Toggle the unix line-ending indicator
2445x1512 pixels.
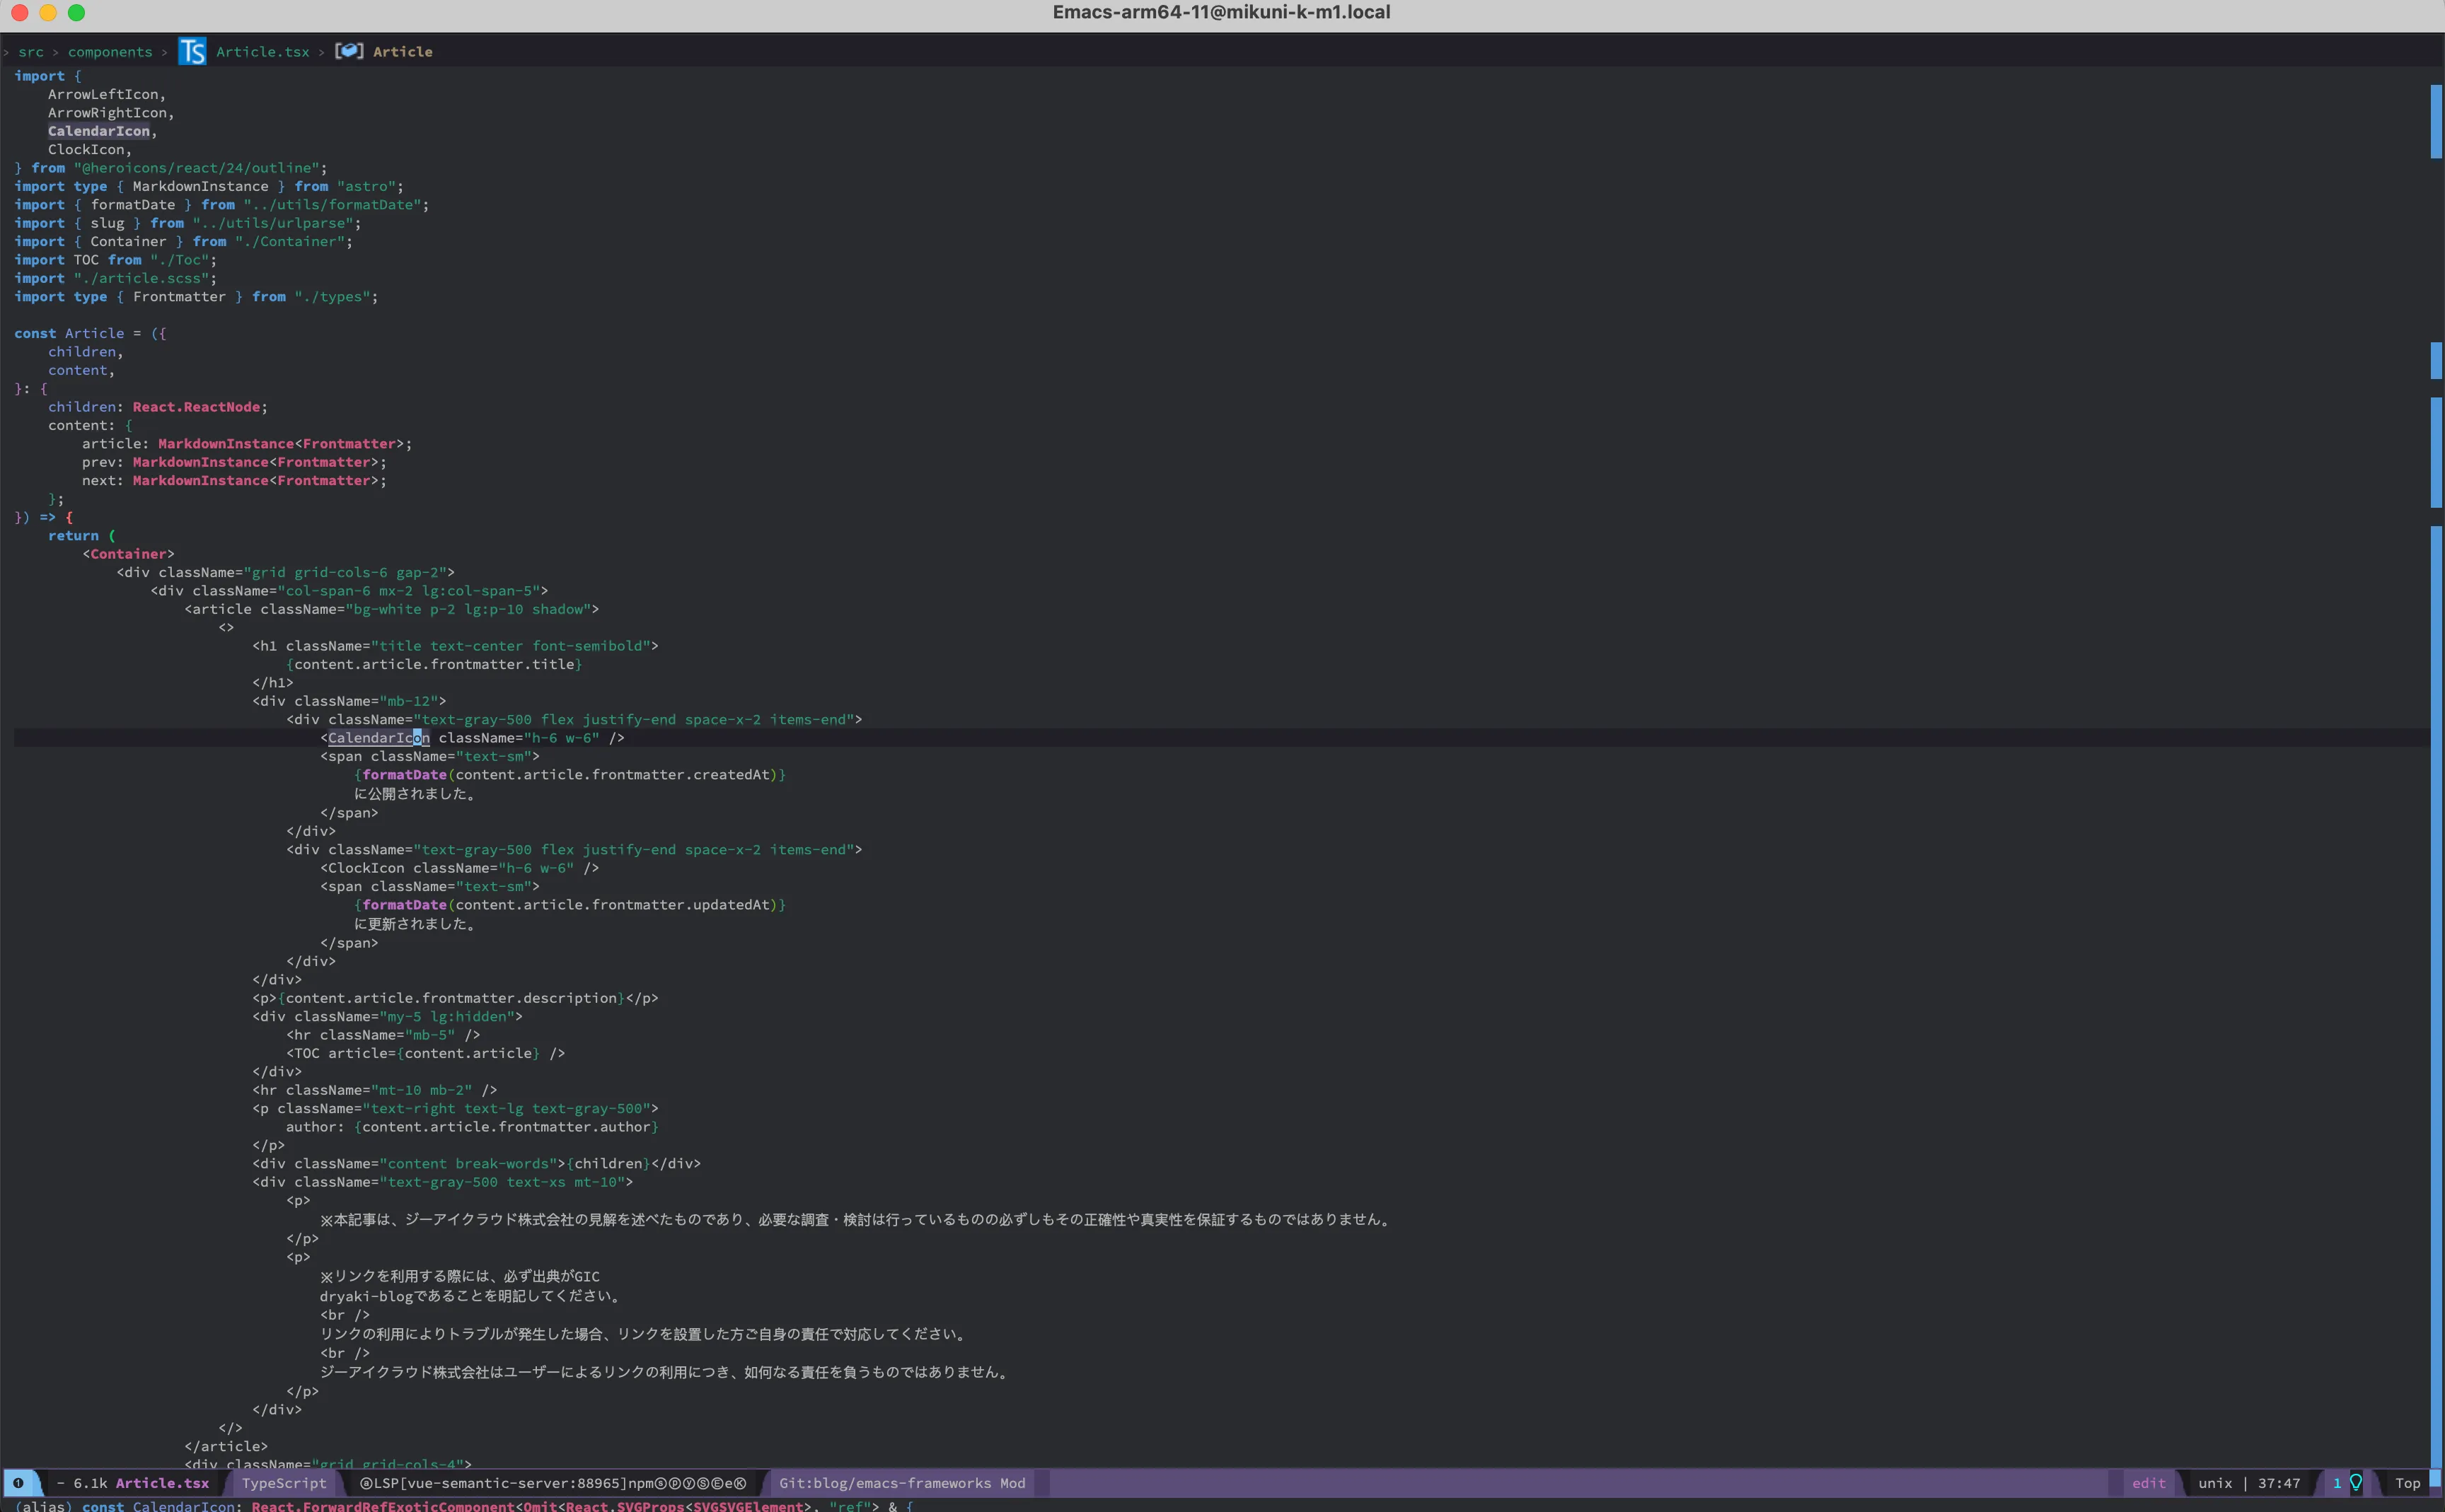2216,1484
